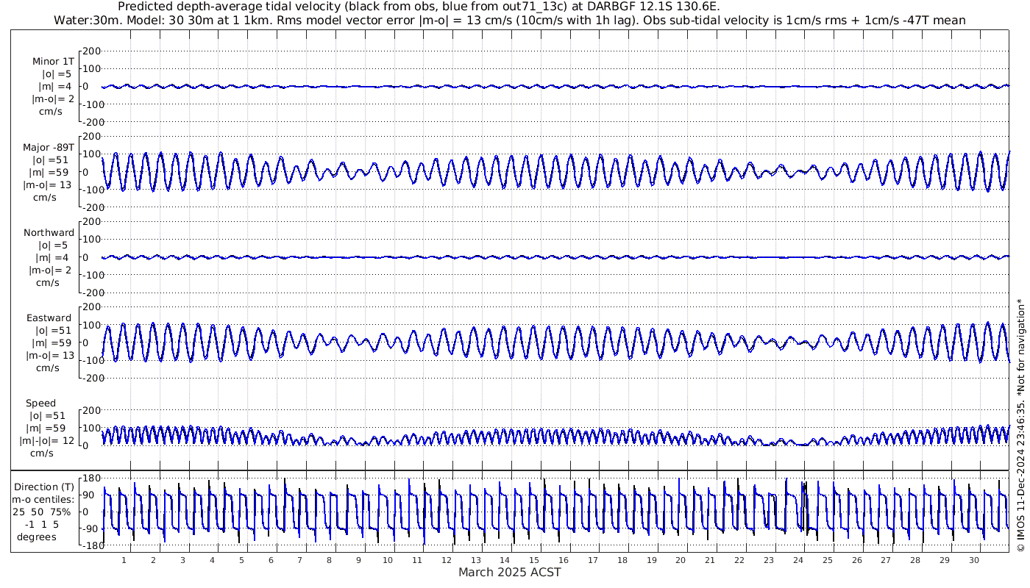This screenshot has height=588, width=1030.
Task: Click the 'Direction (T)' panel label
Action: (45, 487)
